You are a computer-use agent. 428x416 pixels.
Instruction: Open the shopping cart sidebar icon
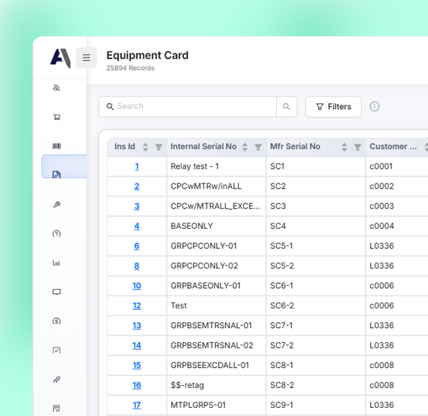(x=56, y=117)
